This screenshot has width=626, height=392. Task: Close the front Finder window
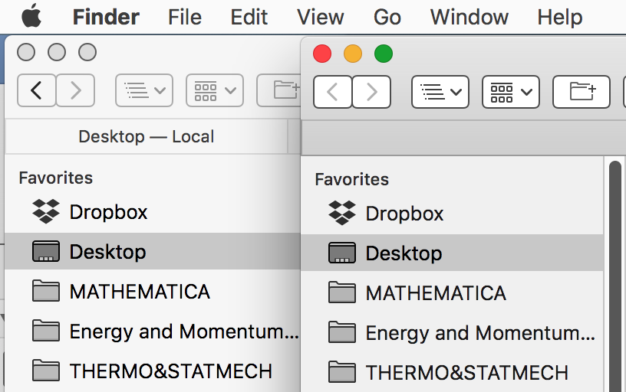(x=322, y=54)
